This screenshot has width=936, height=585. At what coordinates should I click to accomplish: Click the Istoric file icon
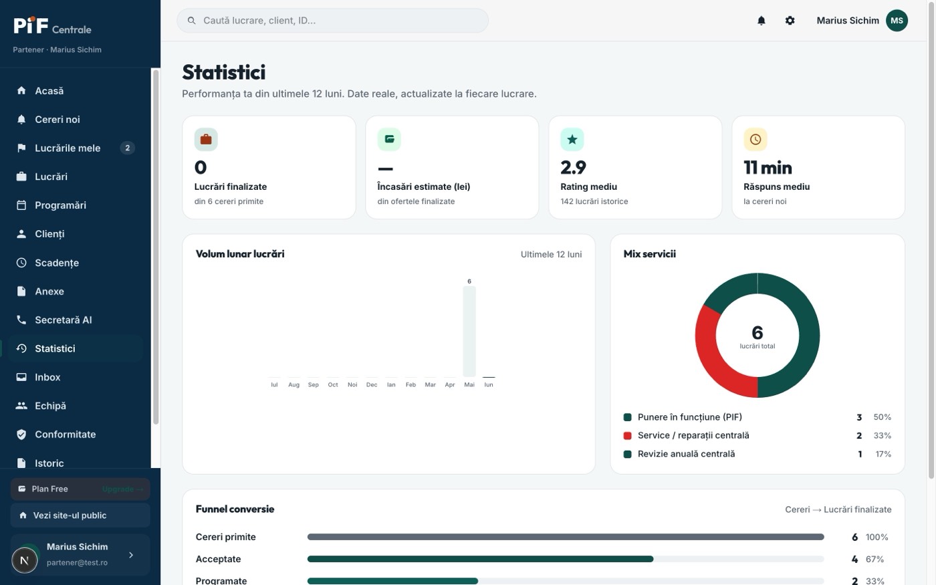(21, 463)
